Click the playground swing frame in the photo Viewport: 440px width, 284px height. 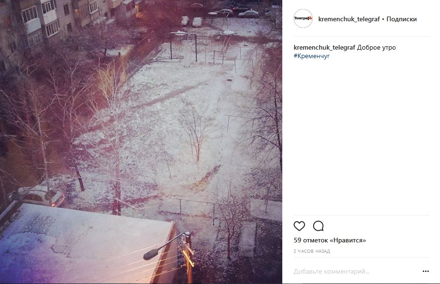pos(183,46)
